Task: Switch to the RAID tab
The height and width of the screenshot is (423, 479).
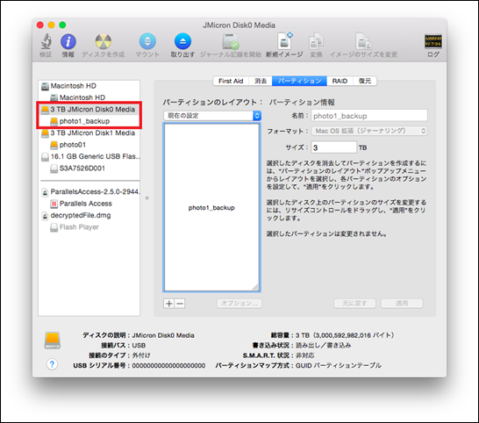Action: coord(340,81)
